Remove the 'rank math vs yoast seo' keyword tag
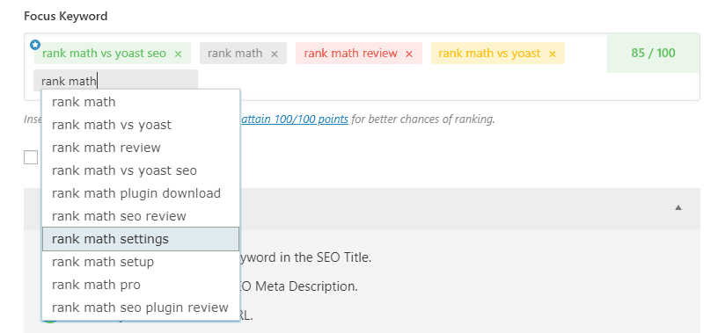 pyautogui.click(x=178, y=54)
